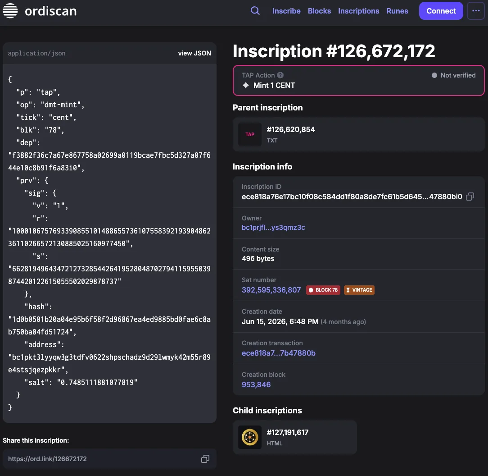Click the "op": "dmt-mint" line
The image size is (488, 476).
pyautogui.click(x=50, y=105)
